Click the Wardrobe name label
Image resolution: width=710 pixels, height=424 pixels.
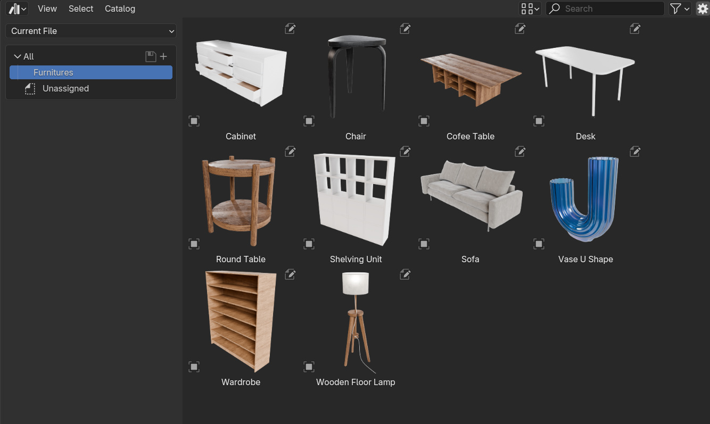(241, 382)
